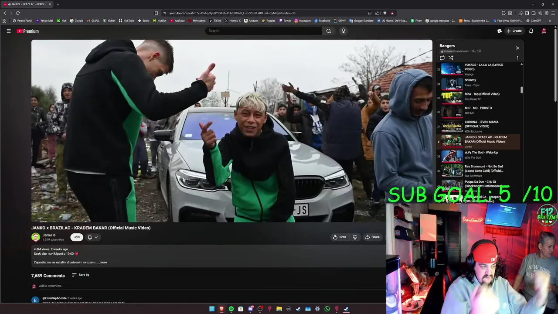Open the Google Translate bookmark
The width and height of the screenshot is (558, 314).
tap(361, 20)
